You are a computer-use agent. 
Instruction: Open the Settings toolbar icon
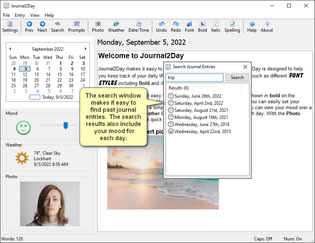10,27
